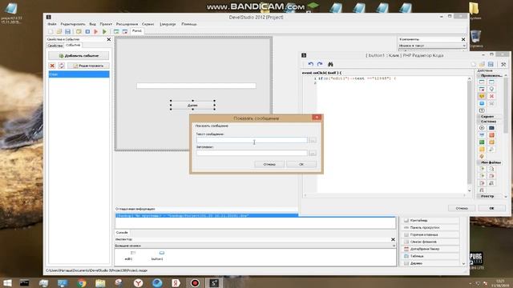
Task: Click the Bandicam record icon on taskbar
Action: (195, 282)
